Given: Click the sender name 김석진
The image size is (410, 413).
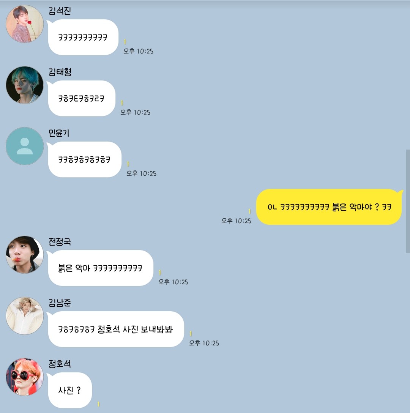Looking at the screenshot, I should (60, 11).
